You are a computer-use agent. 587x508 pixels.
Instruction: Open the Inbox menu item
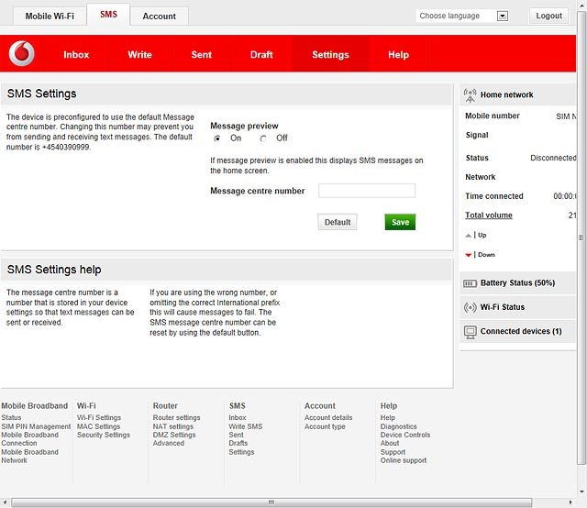click(x=76, y=55)
